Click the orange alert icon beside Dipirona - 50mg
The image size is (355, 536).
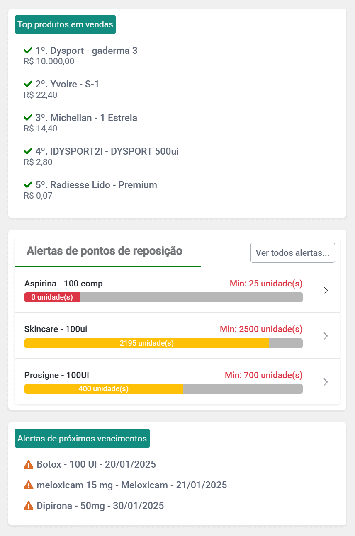(x=29, y=506)
